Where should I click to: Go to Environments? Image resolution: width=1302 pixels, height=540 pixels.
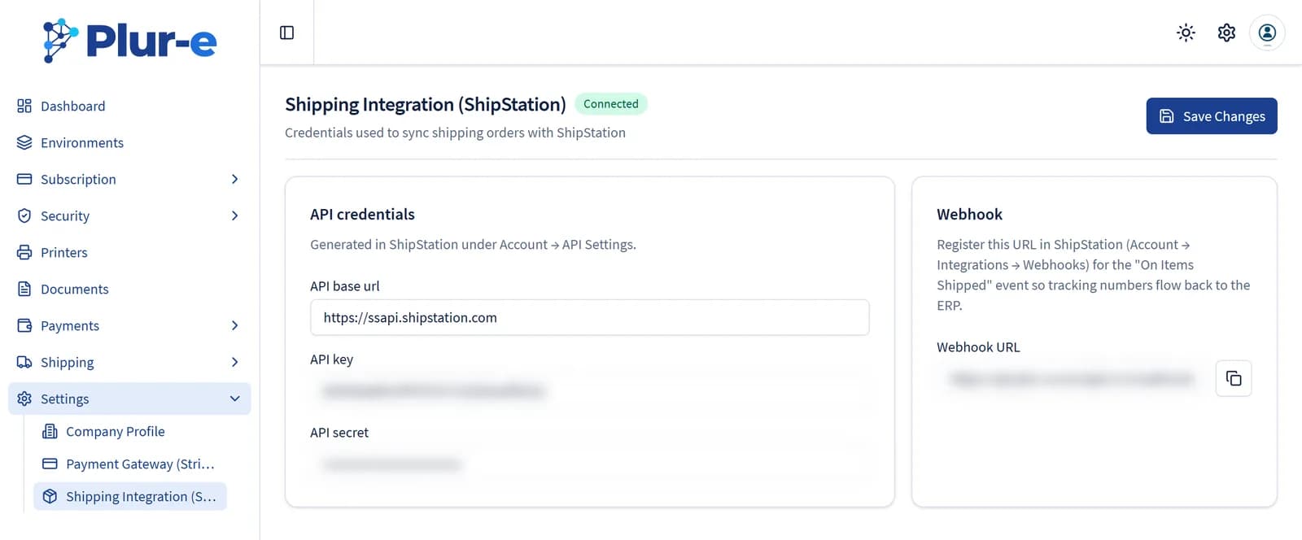point(129,142)
